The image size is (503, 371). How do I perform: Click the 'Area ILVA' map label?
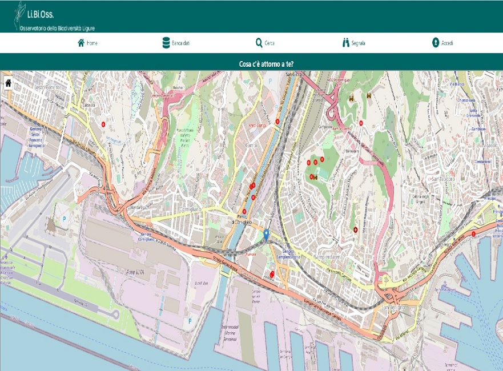pos(135,272)
